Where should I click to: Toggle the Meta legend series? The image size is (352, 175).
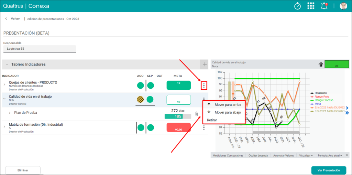[316, 104]
